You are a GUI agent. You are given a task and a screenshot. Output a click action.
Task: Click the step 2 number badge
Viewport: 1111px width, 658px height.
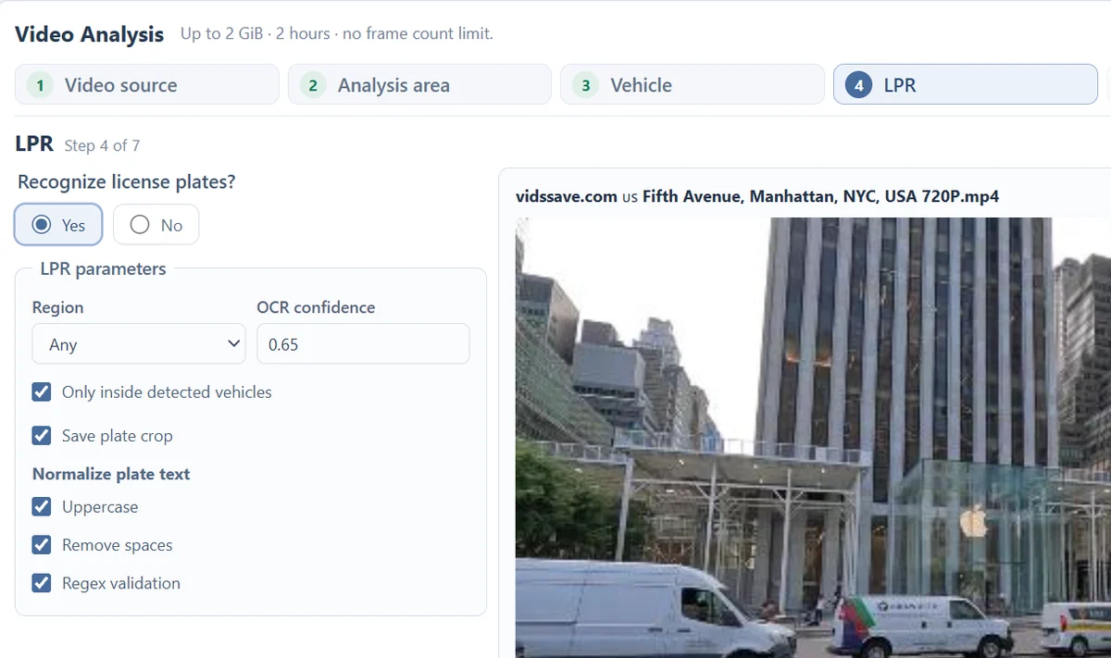[313, 85]
